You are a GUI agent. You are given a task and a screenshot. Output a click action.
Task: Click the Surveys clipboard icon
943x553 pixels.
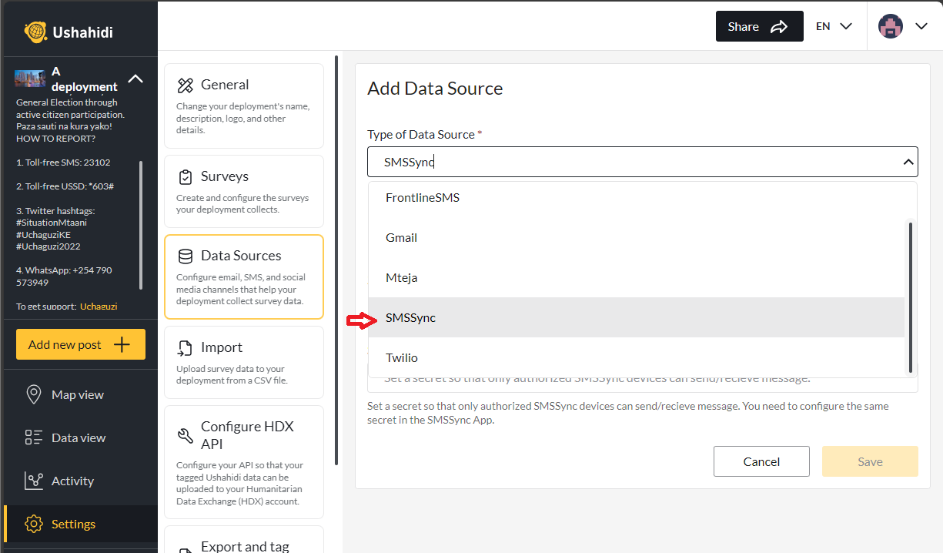[185, 175]
